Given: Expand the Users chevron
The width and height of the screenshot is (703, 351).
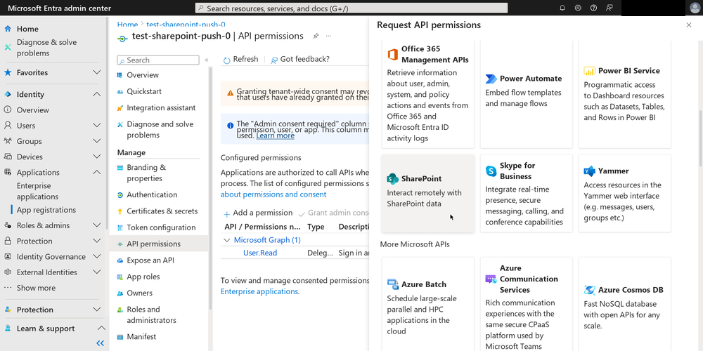Looking at the screenshot, I should tap(96, 126).
